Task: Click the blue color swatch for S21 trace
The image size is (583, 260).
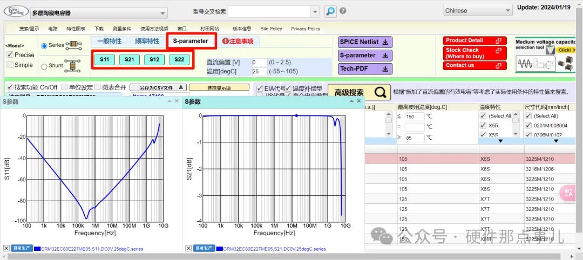Action: pos(219,249)
